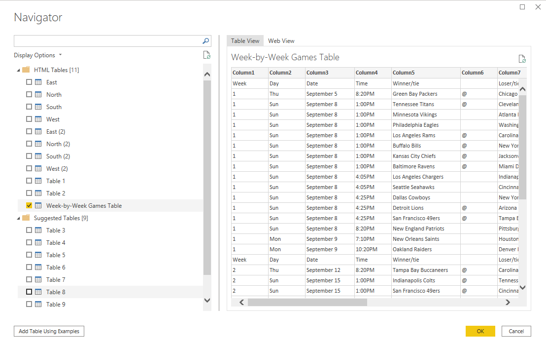Click the refresh icon above the games table preview
Viewport: 546px width, 345px height.
tap(522, 58)
